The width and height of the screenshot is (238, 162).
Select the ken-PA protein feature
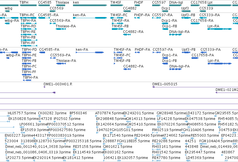[x=90, y=52]
